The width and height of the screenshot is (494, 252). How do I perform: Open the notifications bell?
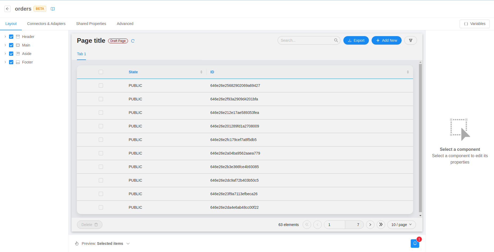coord(415,243)
